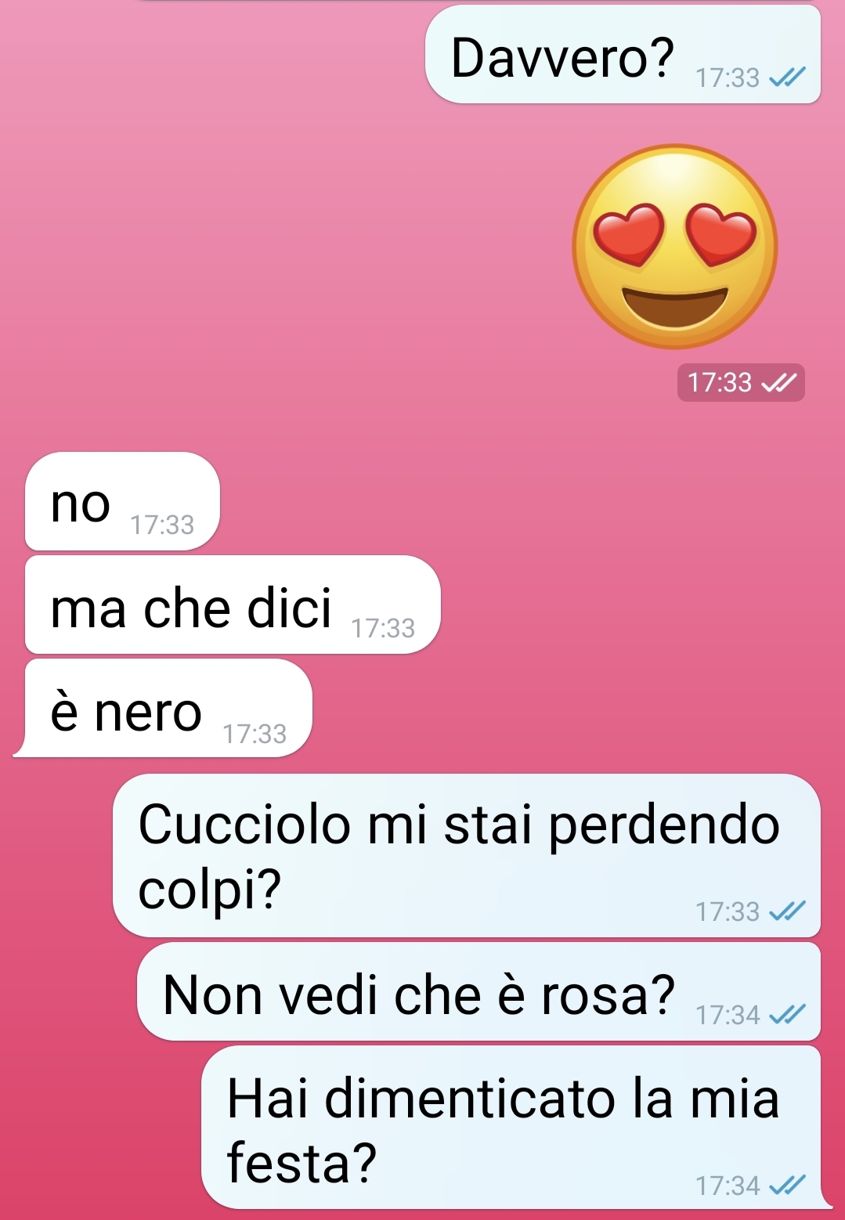Select the 'ma che dici' message bubble
The height and width of the screenshot is (1220, 845).
pyautogui.click(x=233, y=605)
